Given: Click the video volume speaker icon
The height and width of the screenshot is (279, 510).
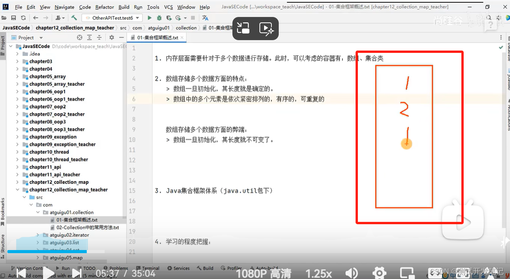Looking at the screenshot, I should click(351, 273).
